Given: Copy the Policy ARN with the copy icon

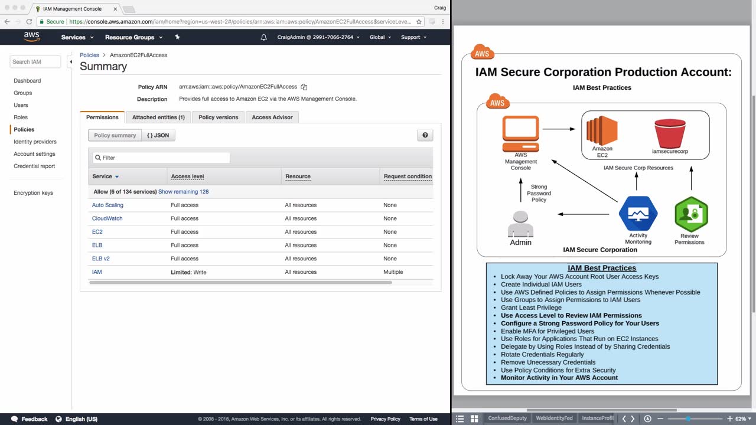Looking at the screenshot, I should [304, 87].
